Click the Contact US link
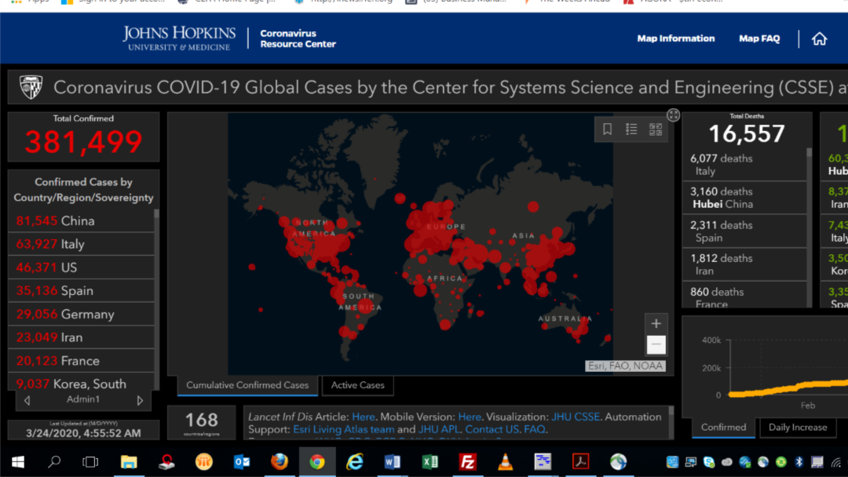The width and height of the screenshot is (848, 477). point(492,429)
